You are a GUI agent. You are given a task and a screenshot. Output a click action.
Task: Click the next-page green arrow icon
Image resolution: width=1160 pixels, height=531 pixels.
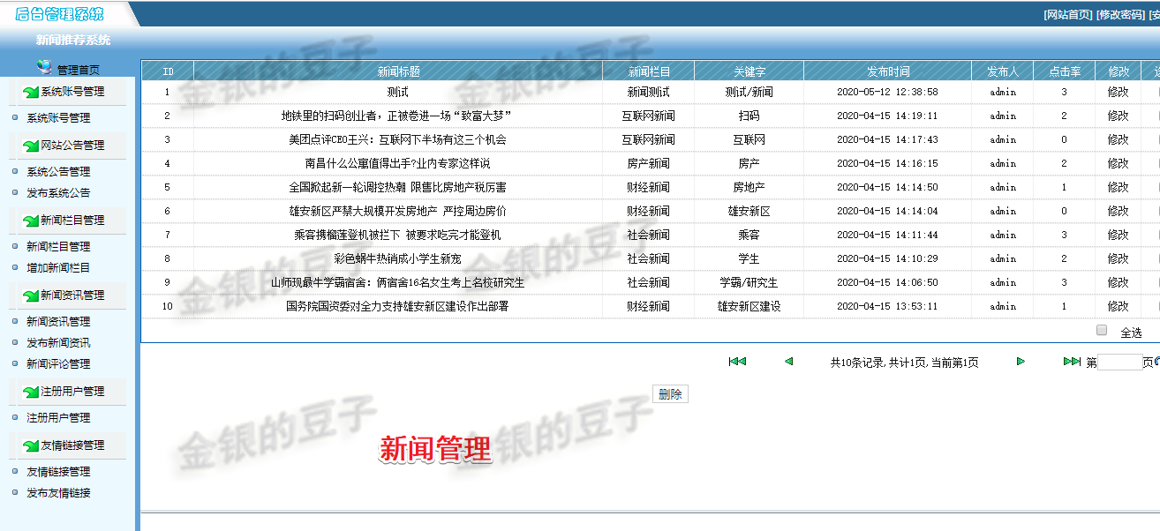pyautogui.click(x=1021, y=361)
